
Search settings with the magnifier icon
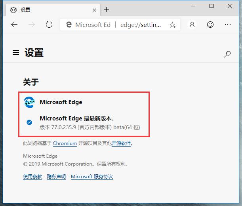point(227,54)
